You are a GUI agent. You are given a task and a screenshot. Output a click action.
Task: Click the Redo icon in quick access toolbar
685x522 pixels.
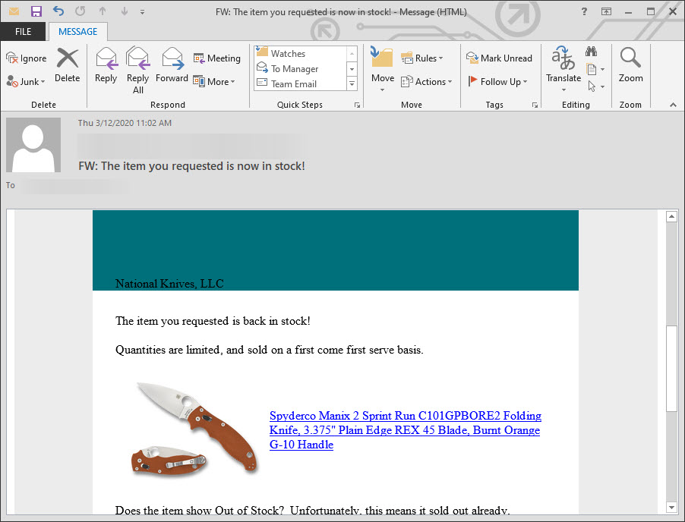pyautogui.click(x=80, y=11)
